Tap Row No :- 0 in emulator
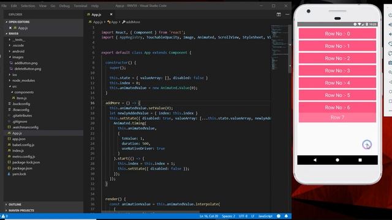Viewport: 392px width, 220px height. coord(337,34)
